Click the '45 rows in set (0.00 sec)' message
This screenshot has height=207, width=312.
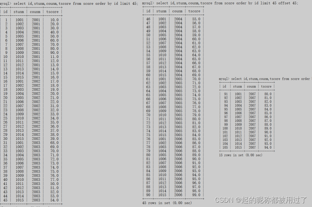[x=167, y=203]
